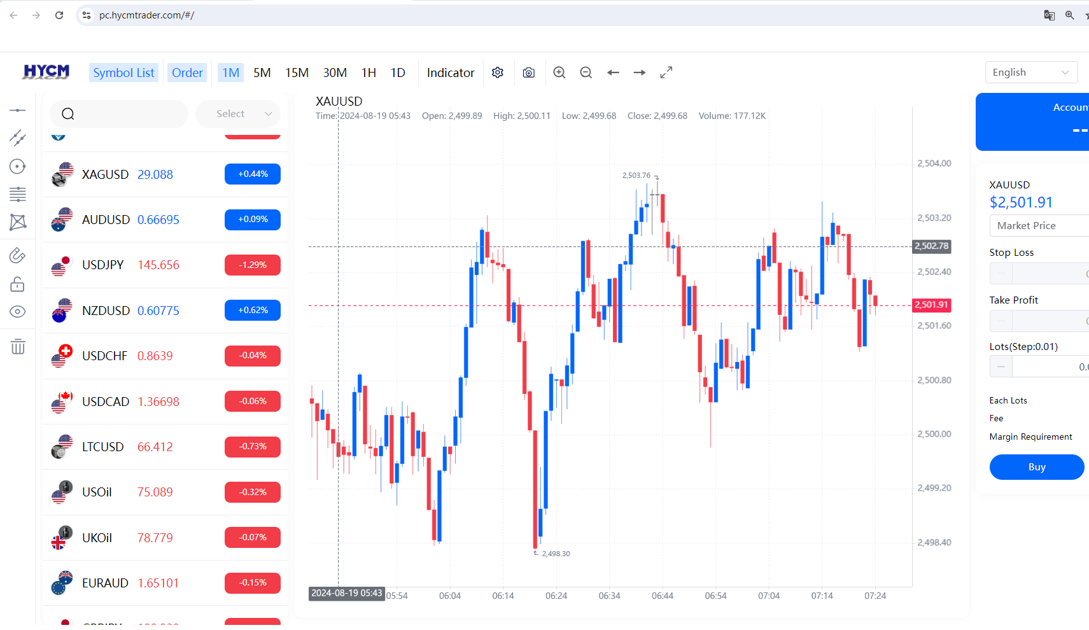The image size is (1089, 630).
Task: Open the Market Price order type dropdown
Action: pyautogui.click(x=1039, y=226)
